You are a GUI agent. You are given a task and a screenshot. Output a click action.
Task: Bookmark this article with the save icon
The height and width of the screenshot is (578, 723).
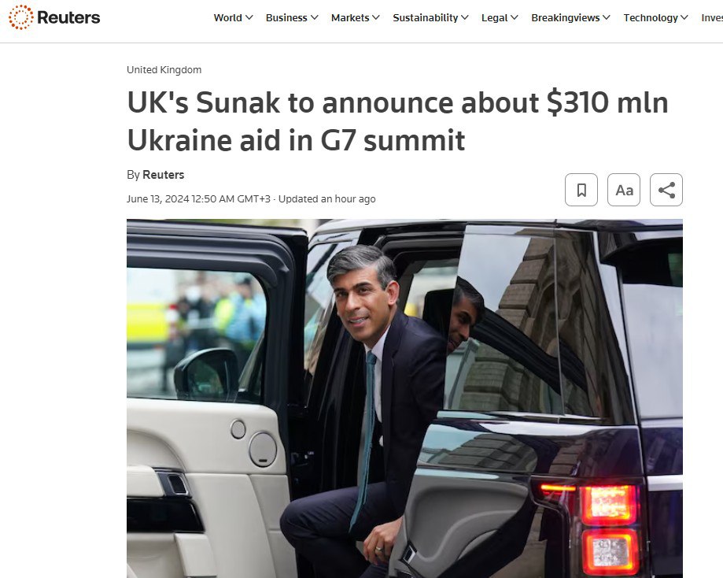(581, 190)
